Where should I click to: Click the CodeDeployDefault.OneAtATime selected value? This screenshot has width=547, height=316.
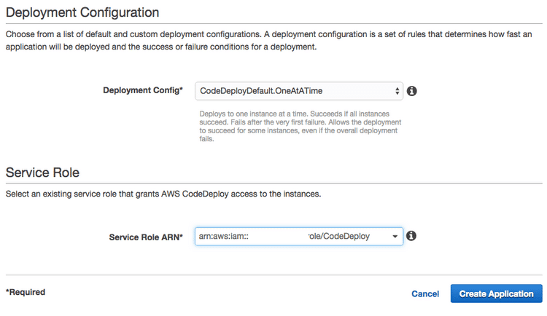(x=261, y=91)
